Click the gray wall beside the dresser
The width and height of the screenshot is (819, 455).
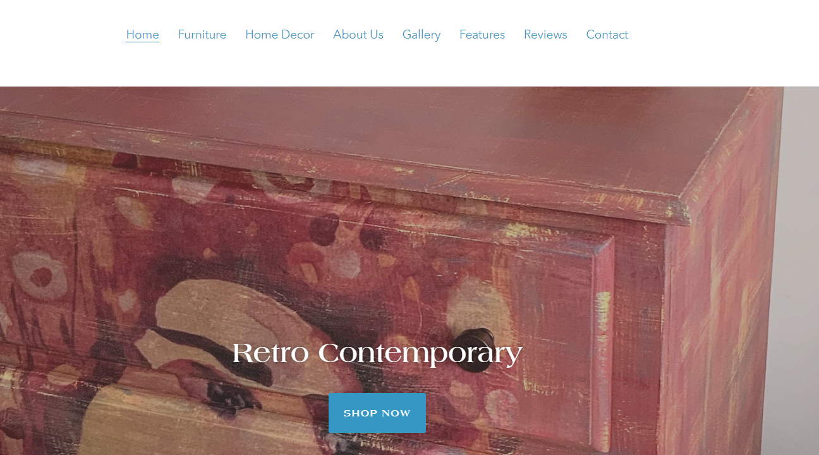(801, 265)
